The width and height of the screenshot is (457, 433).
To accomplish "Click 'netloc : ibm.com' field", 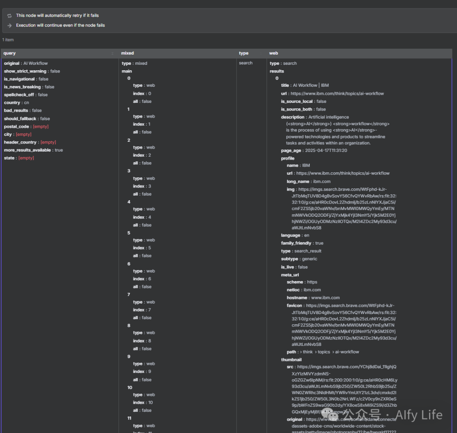I will [x=304, y=290].
